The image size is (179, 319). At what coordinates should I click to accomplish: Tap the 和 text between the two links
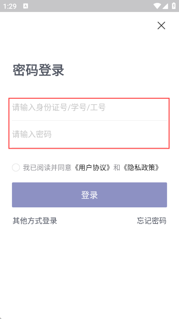click(117, 167)
